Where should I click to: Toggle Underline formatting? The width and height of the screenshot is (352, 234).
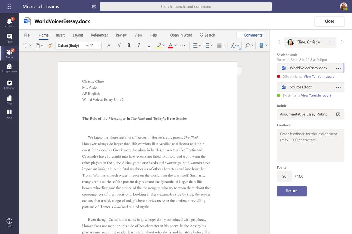coord(149,45)
